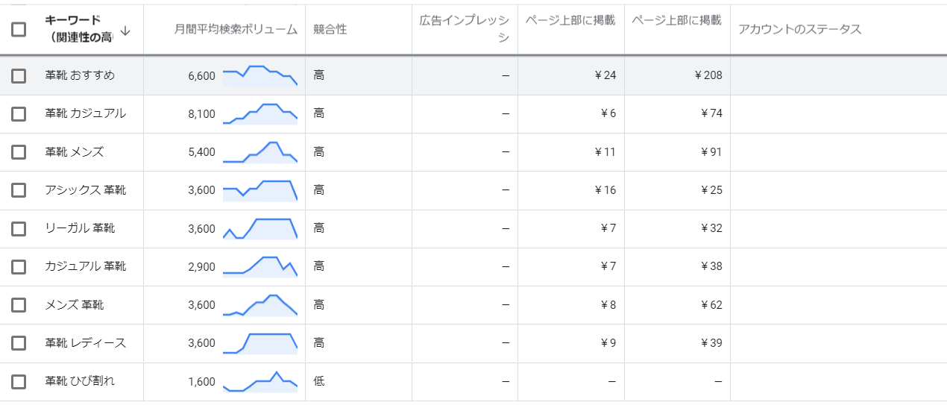Open trend sparkline for メンズ 革靴

coord(260,305)
